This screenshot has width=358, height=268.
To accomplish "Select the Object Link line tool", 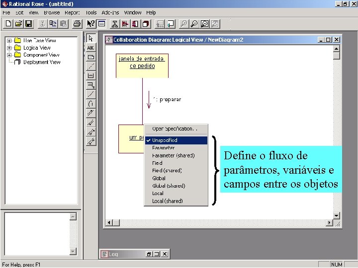I will point(91,94).
